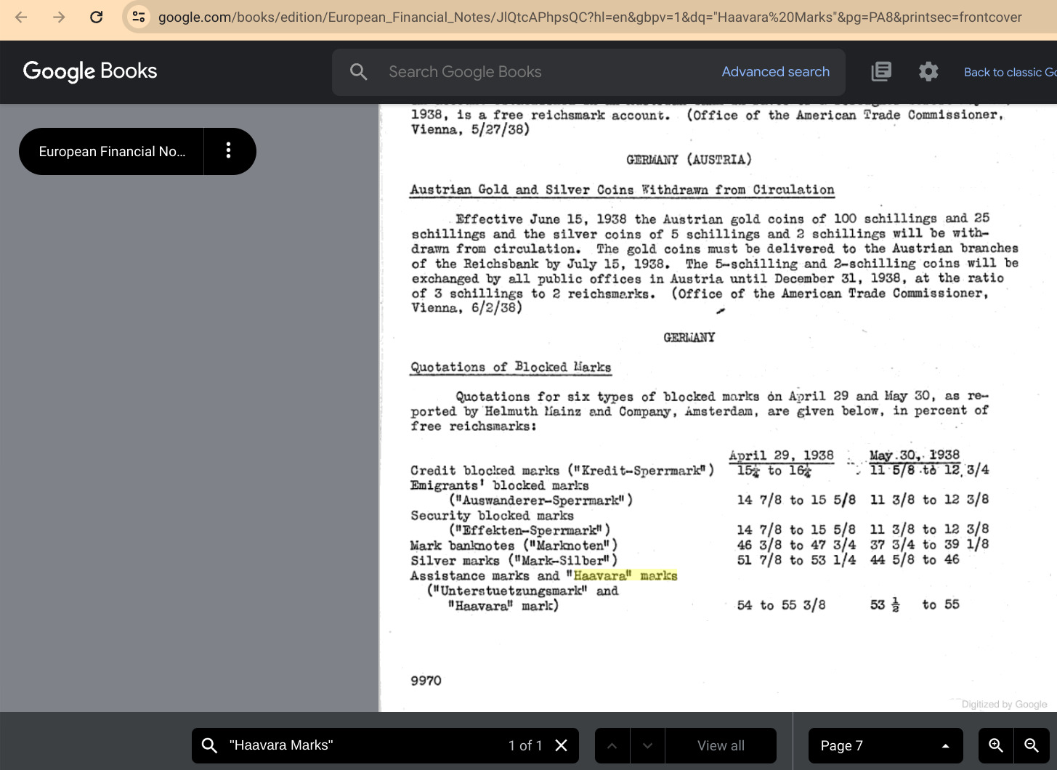
Task: Clear the "Haavara Marks" search
Action: coord(561,745)
